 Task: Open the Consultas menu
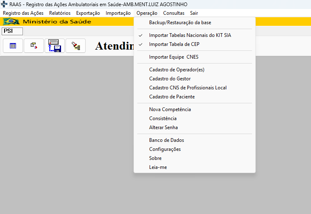[x=174, y=13]
